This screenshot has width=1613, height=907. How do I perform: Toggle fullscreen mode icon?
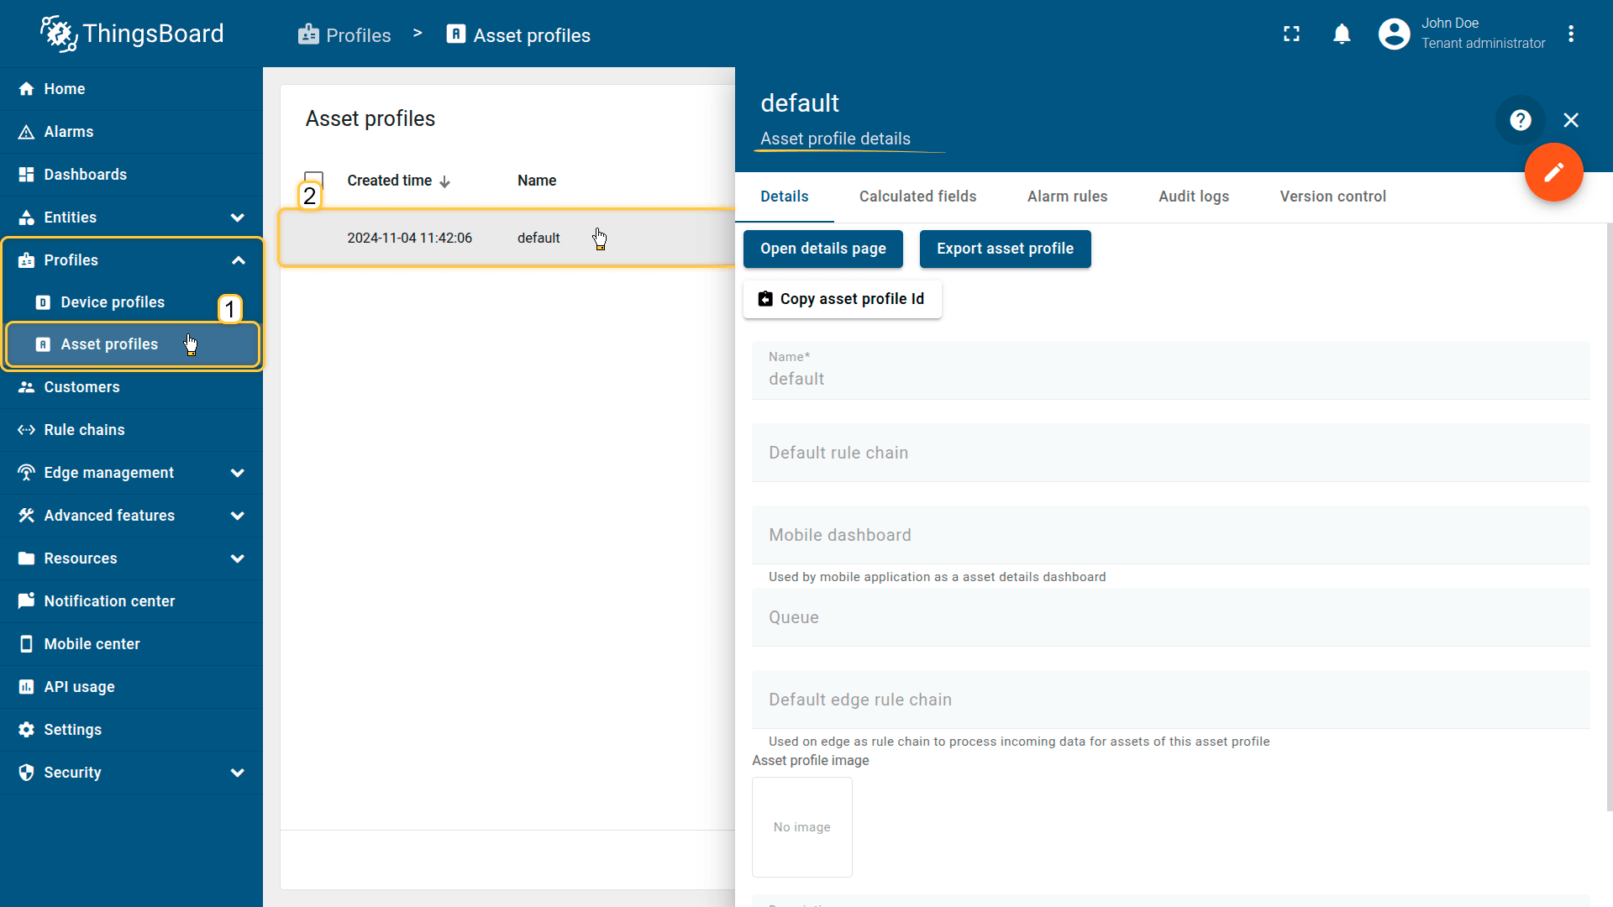1291,34
